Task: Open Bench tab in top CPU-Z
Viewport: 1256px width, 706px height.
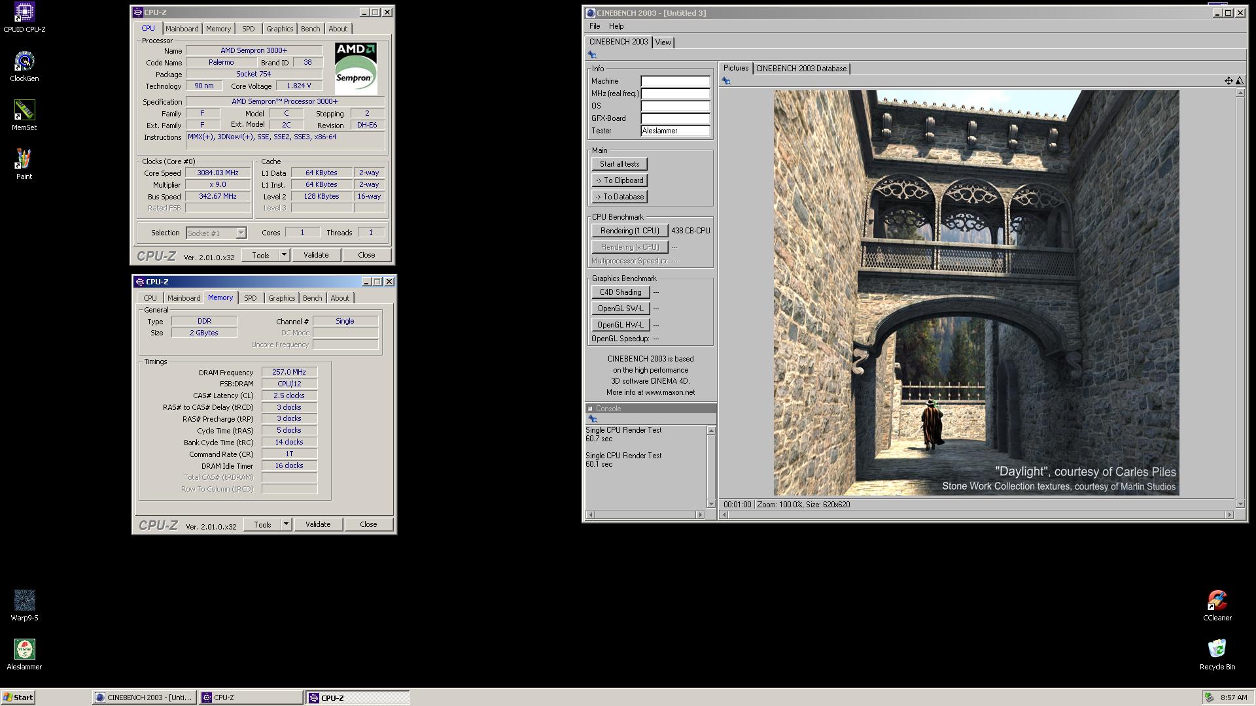Action: [310, 29]
